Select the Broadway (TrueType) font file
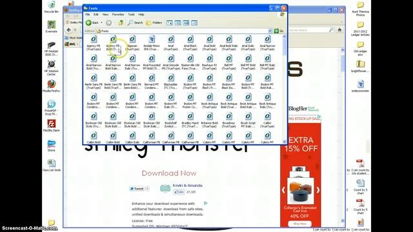This screenshot has width=413, height=232. coord(228,121)
